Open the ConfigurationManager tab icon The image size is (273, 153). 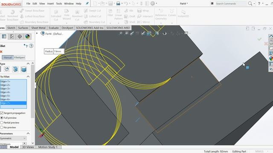click(x=12, y=37)
